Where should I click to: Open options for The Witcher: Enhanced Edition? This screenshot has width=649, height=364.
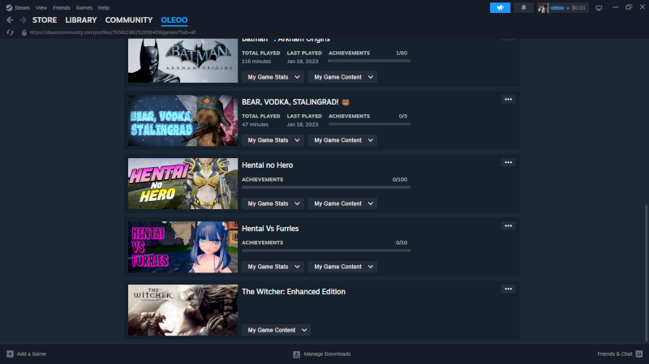tap(509, 289)
